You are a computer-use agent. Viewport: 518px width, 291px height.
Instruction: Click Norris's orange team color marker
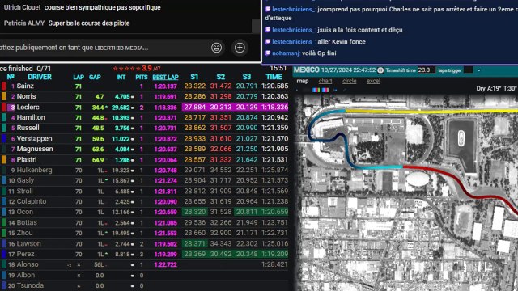point(4,96)
